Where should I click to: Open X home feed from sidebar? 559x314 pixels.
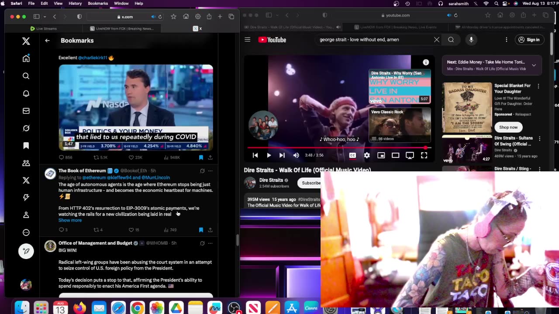[x=26, y=58]
